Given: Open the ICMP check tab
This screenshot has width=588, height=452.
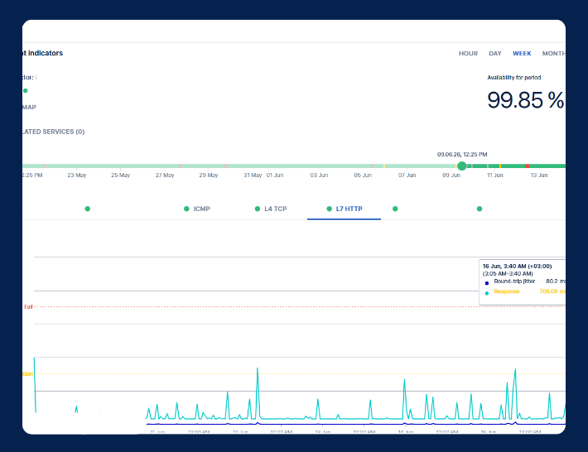Looking at the screenshot, I should (x=202, y=209).
